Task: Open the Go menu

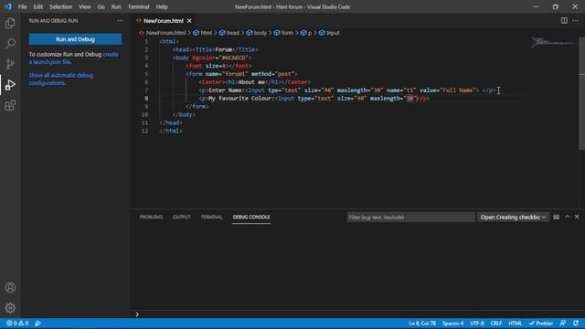Action: [101, 6]
